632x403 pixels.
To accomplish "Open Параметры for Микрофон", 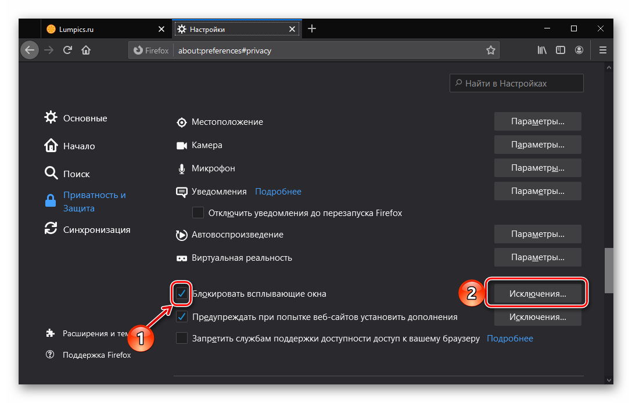I will [538, 168].
